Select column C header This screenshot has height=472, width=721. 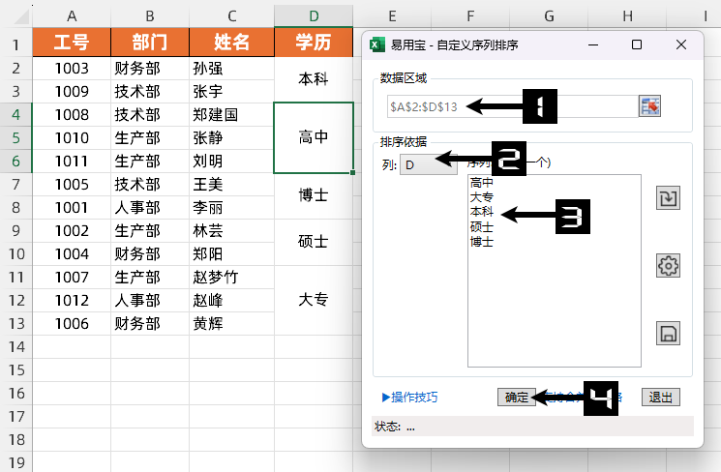point(231,16)
